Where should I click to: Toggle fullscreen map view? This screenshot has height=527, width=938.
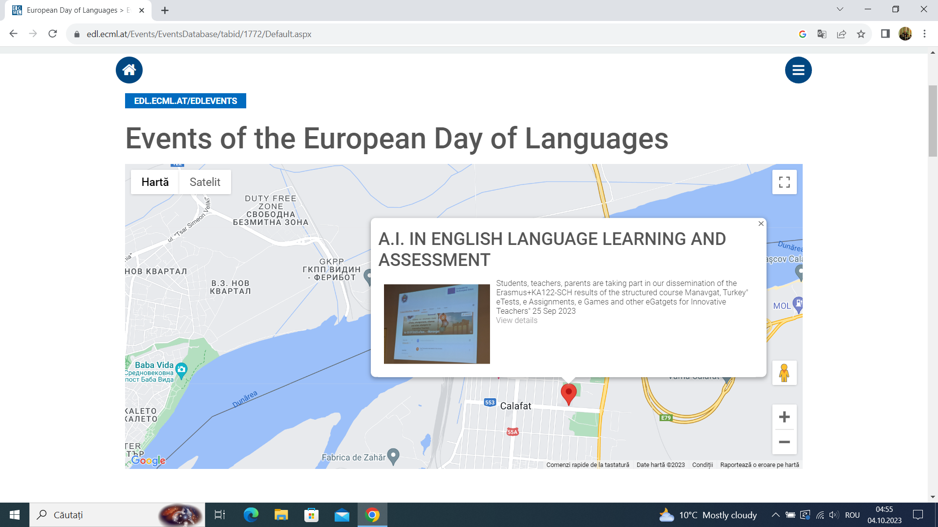pyautogui.click(x=784, y=182)
